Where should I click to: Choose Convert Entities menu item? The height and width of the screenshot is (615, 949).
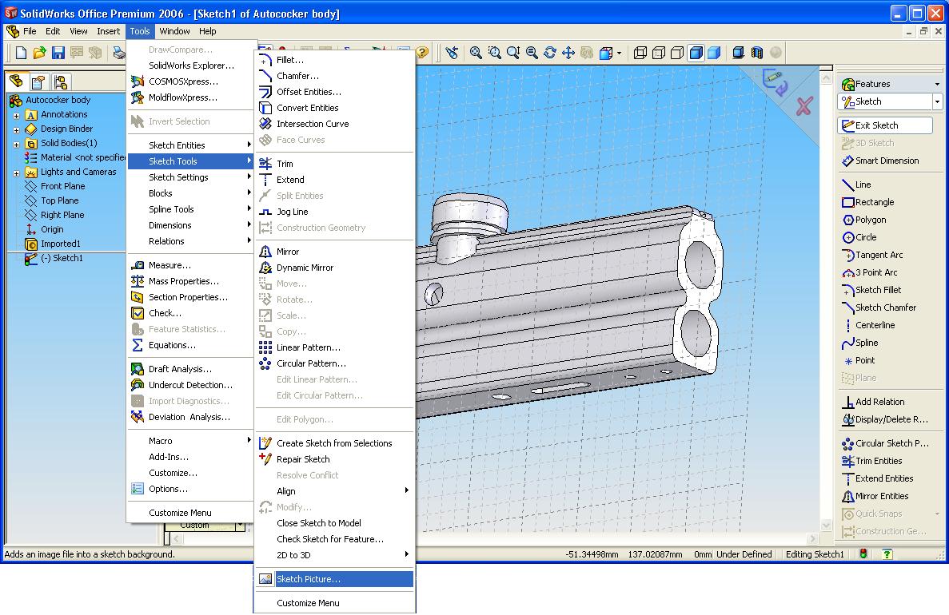335,108
